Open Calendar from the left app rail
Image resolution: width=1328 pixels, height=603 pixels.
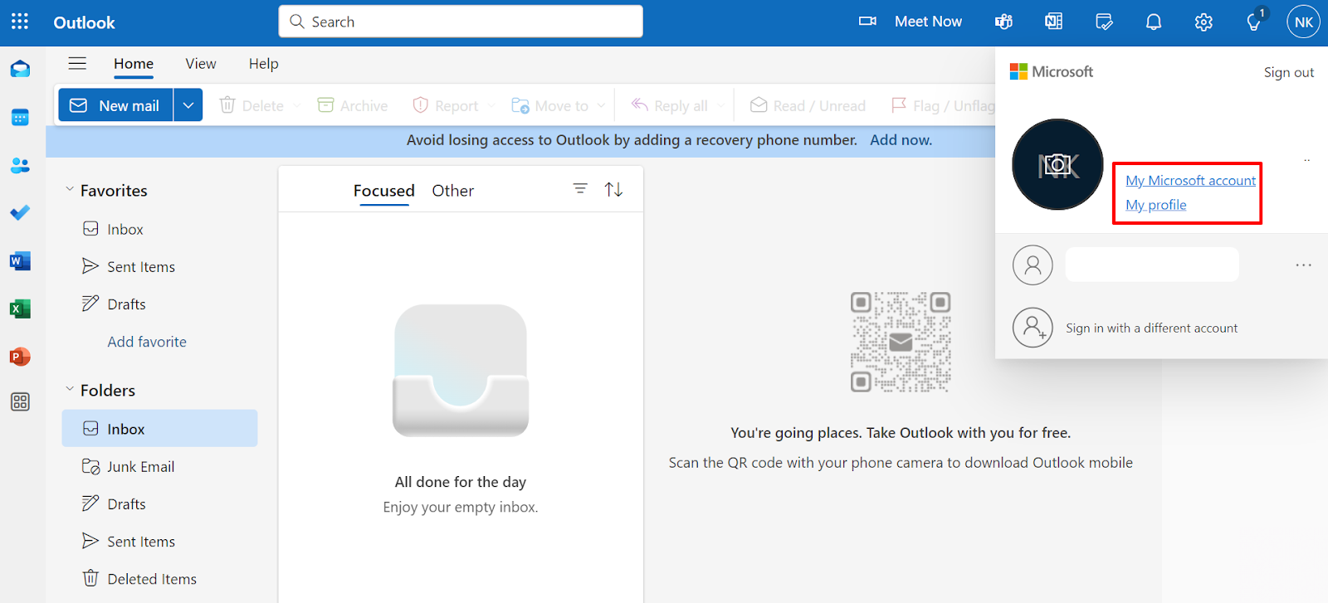pyautogui.click(x=20, y=117)
